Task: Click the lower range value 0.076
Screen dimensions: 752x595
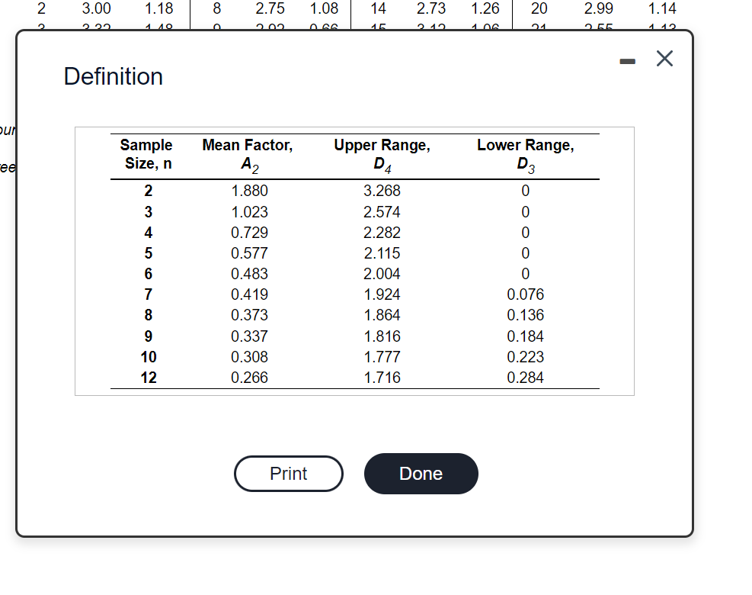Action: [x=525, y=294]
